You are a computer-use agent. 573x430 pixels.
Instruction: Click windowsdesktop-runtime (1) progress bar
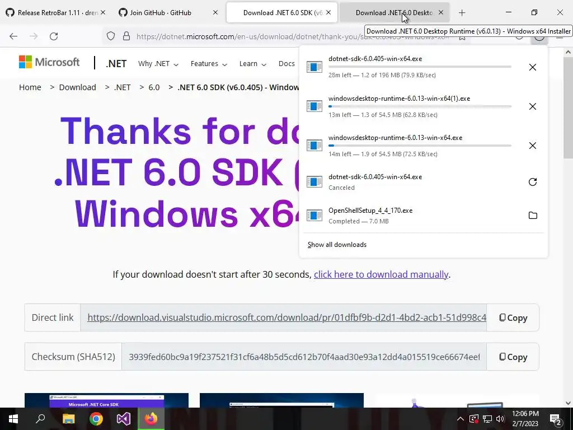[x=420, y=106]
